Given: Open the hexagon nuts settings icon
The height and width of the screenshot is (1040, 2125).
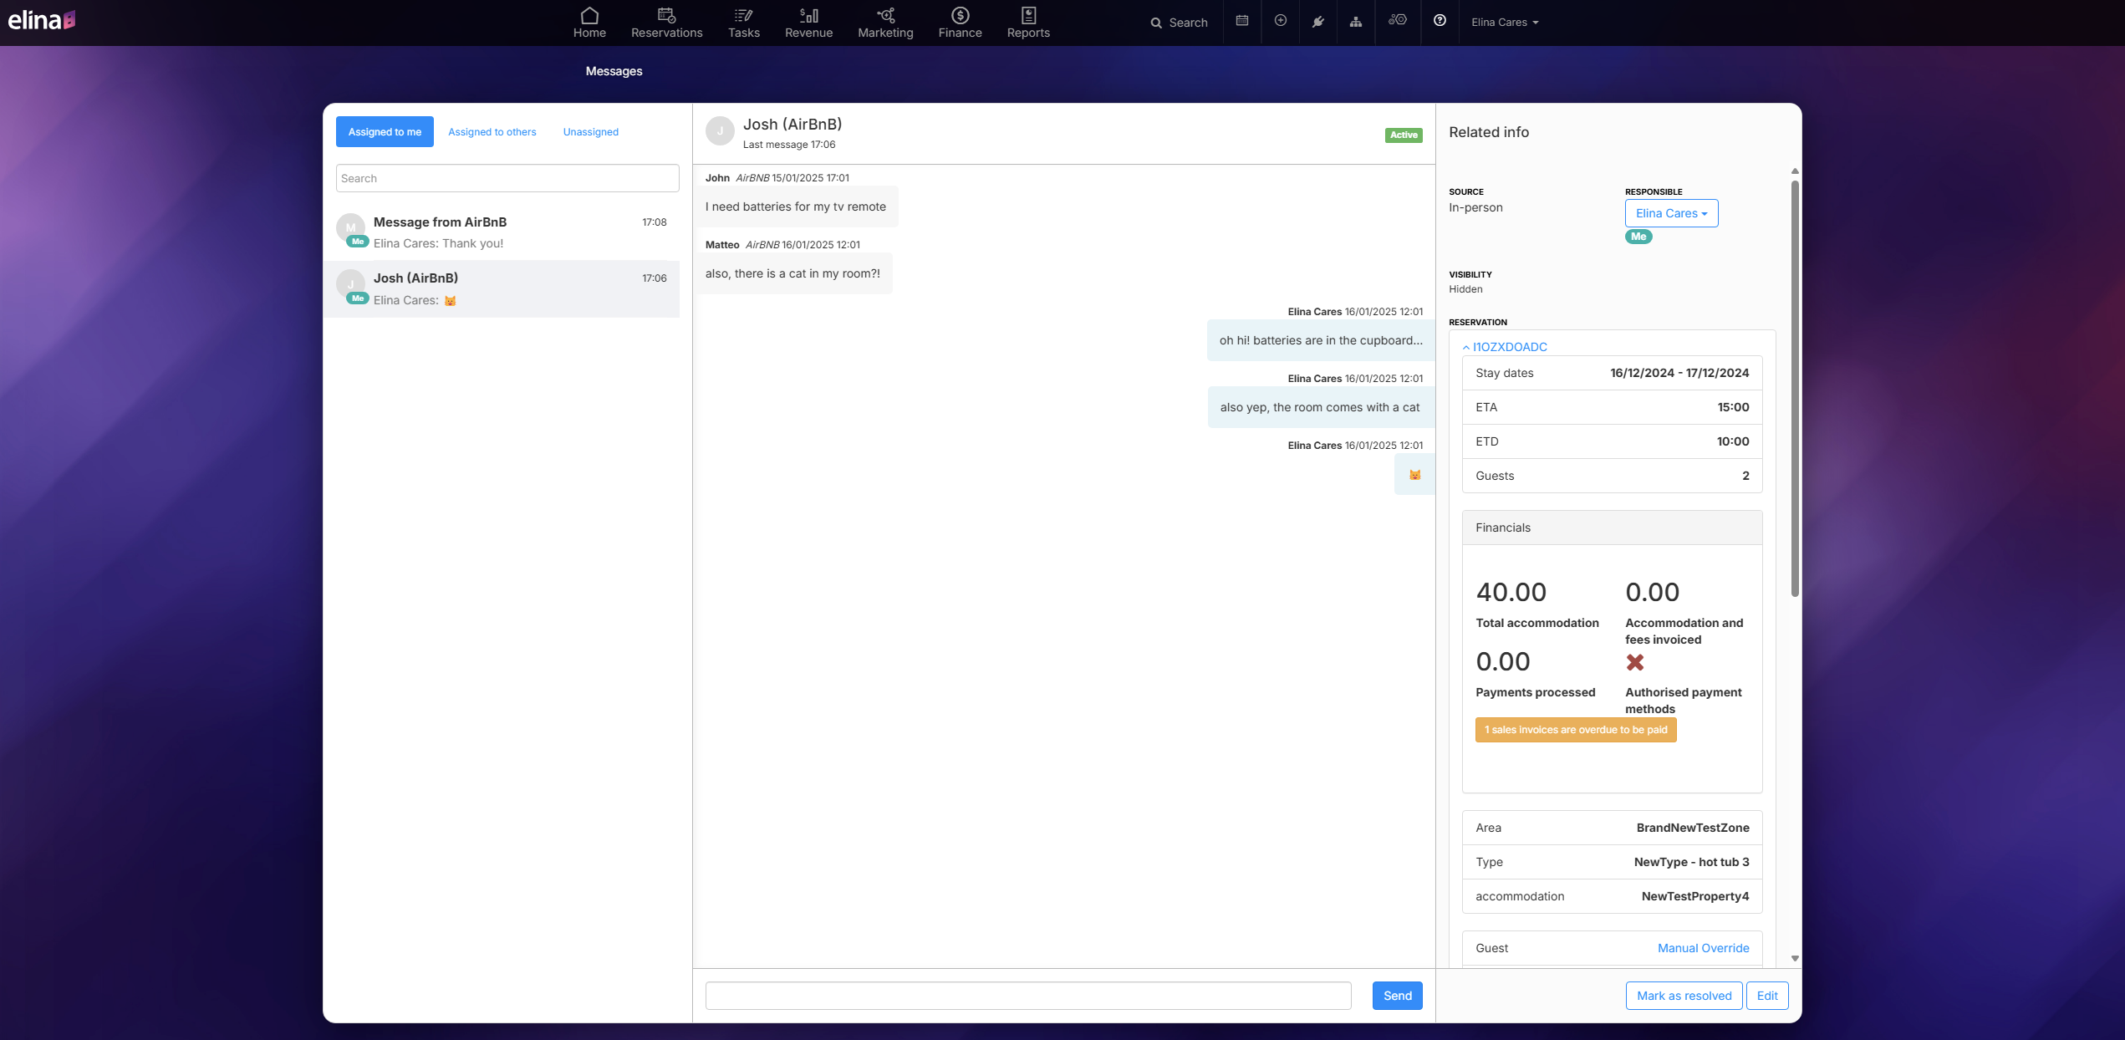Looking at the screenshot, I should coord(1397,20).
